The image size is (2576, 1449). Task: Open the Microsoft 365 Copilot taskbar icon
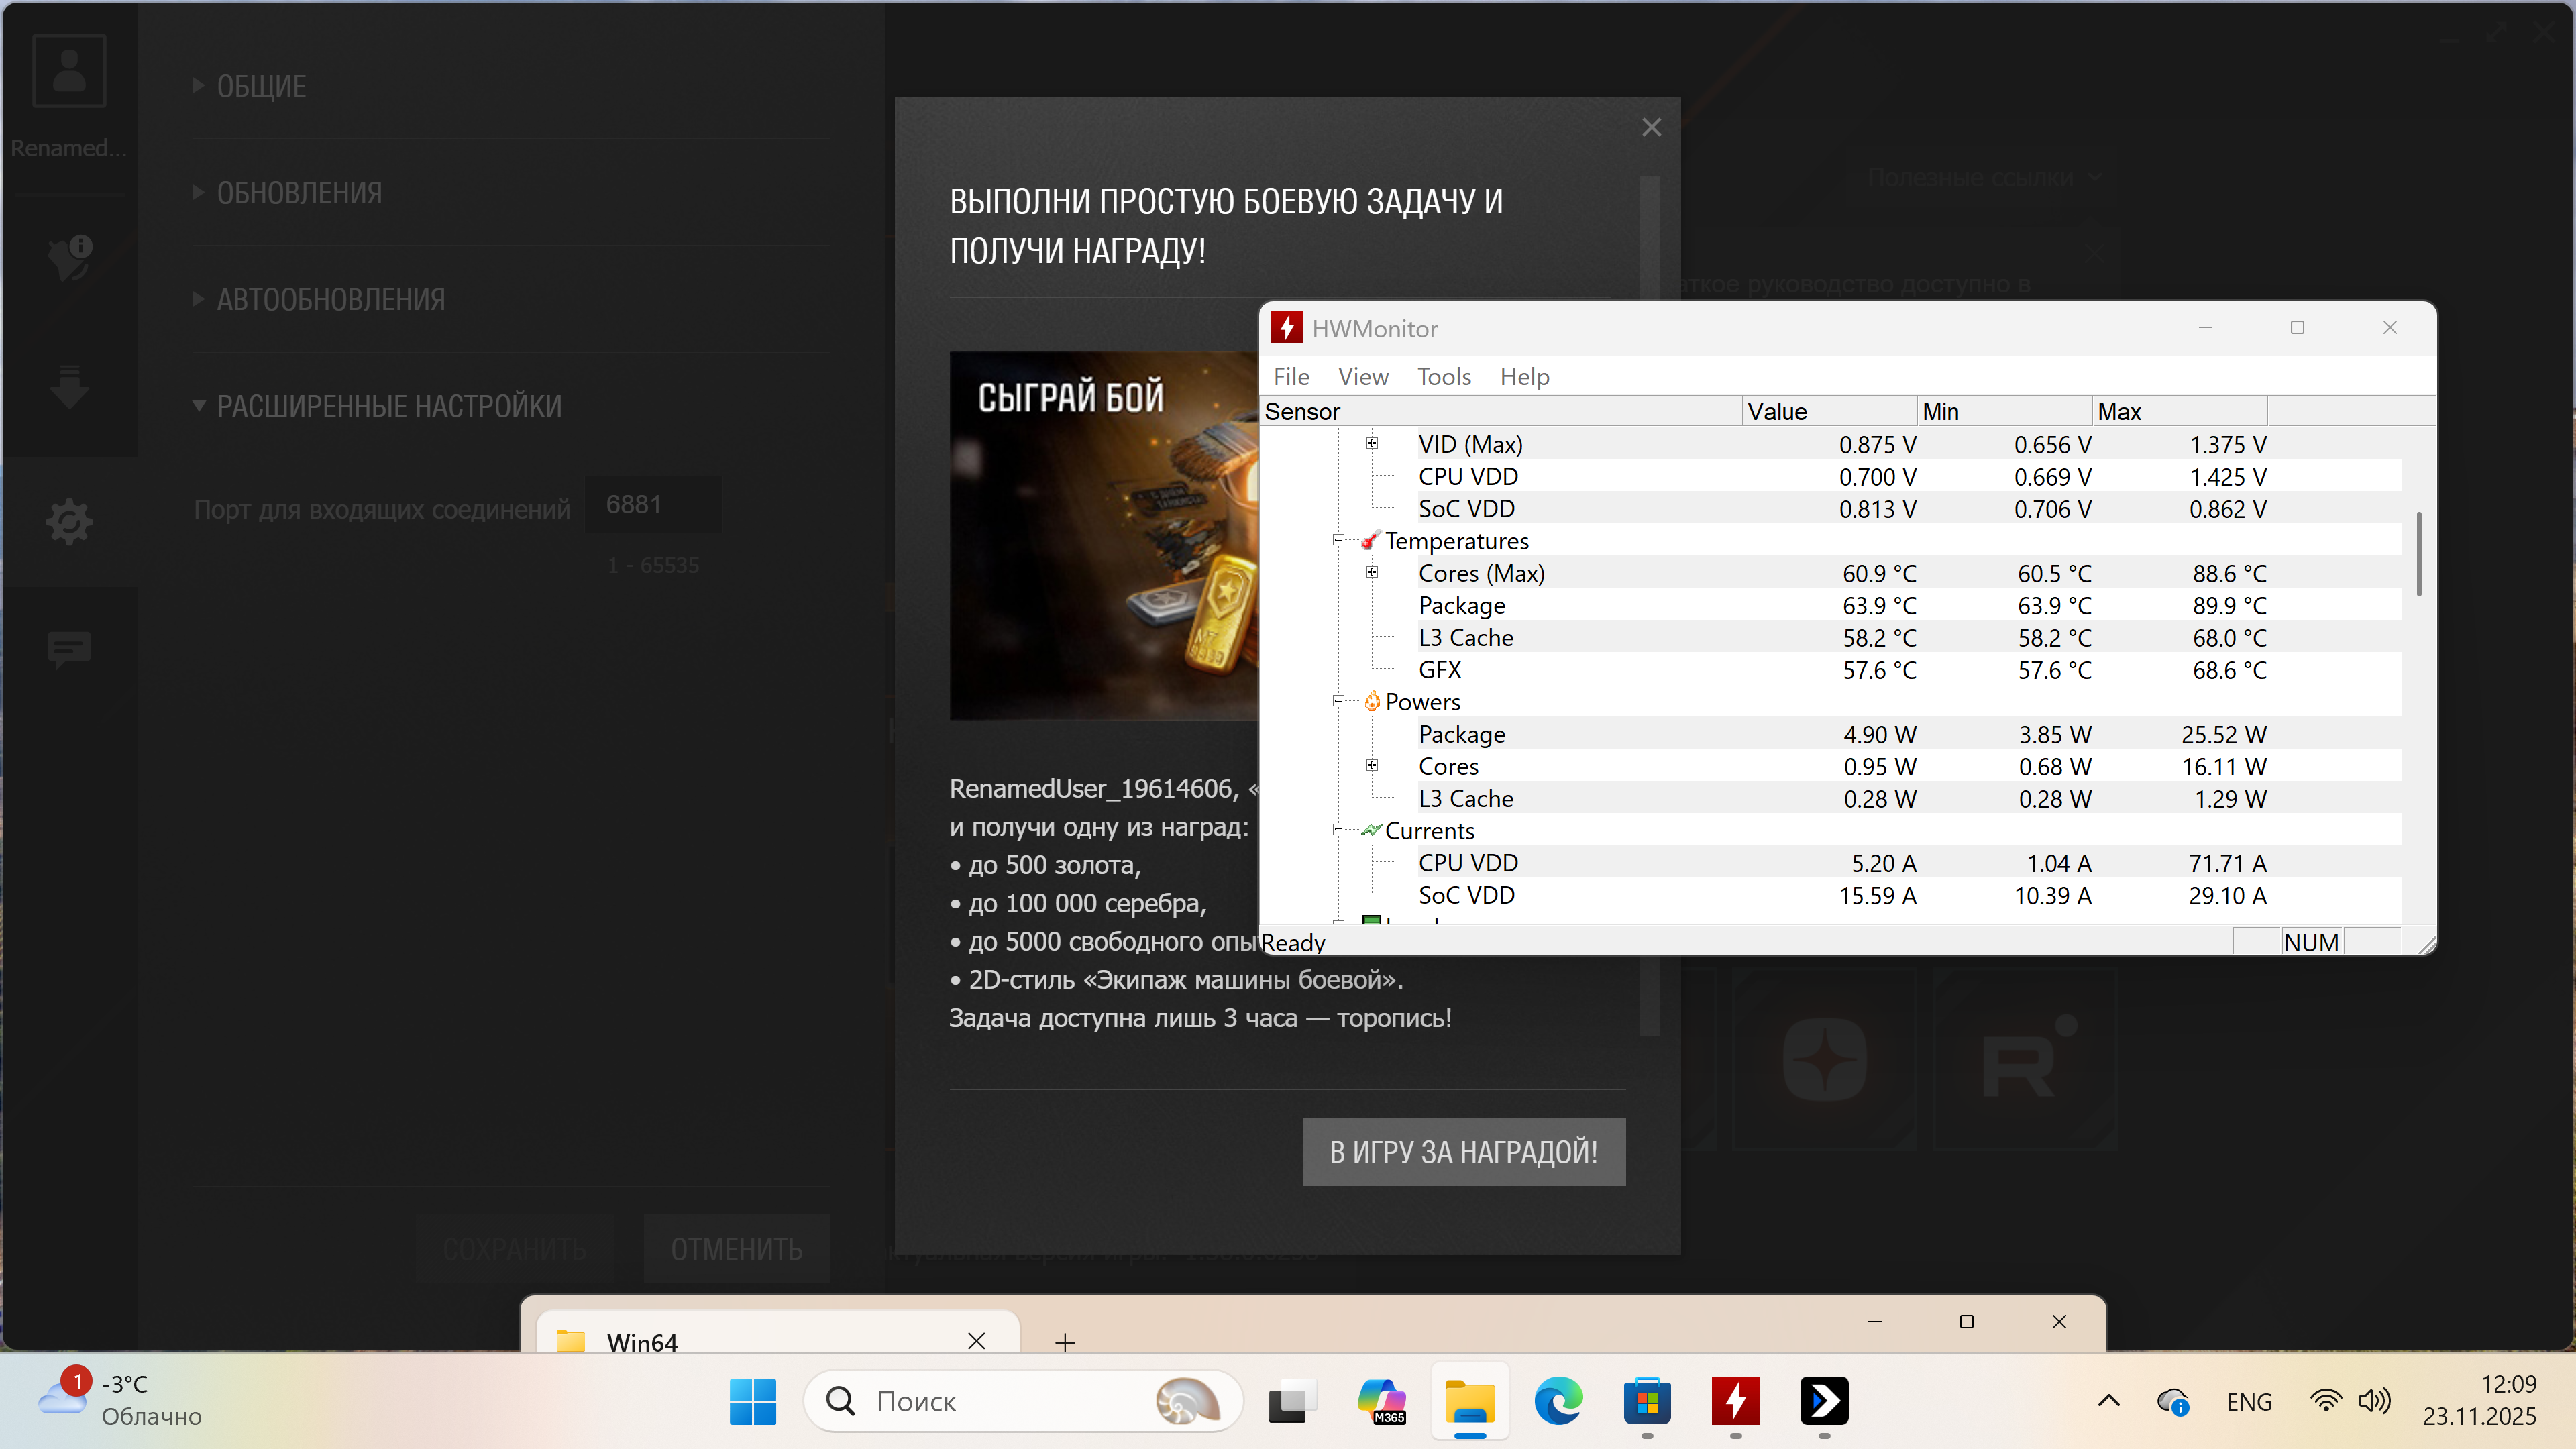[1381, 1401]
